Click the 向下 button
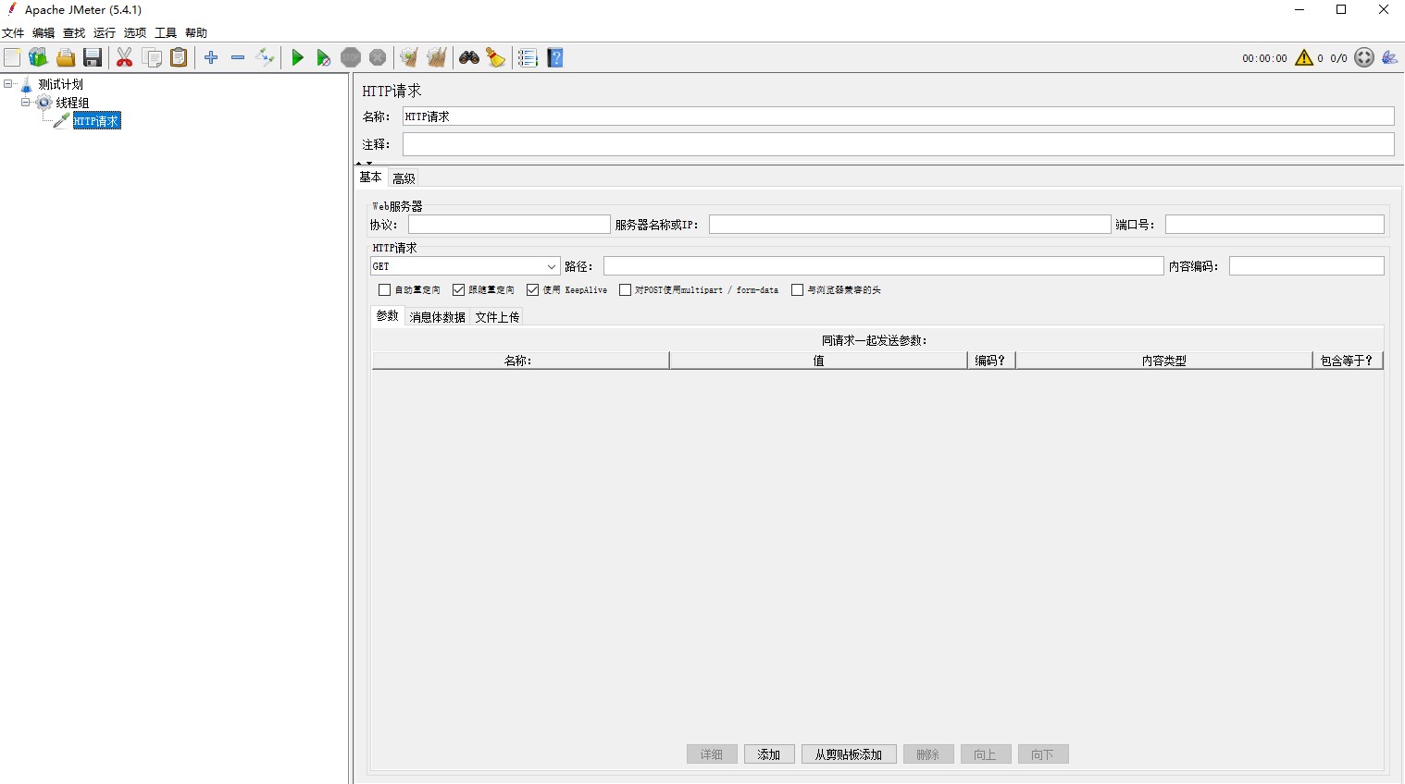 click(1043, 754)
